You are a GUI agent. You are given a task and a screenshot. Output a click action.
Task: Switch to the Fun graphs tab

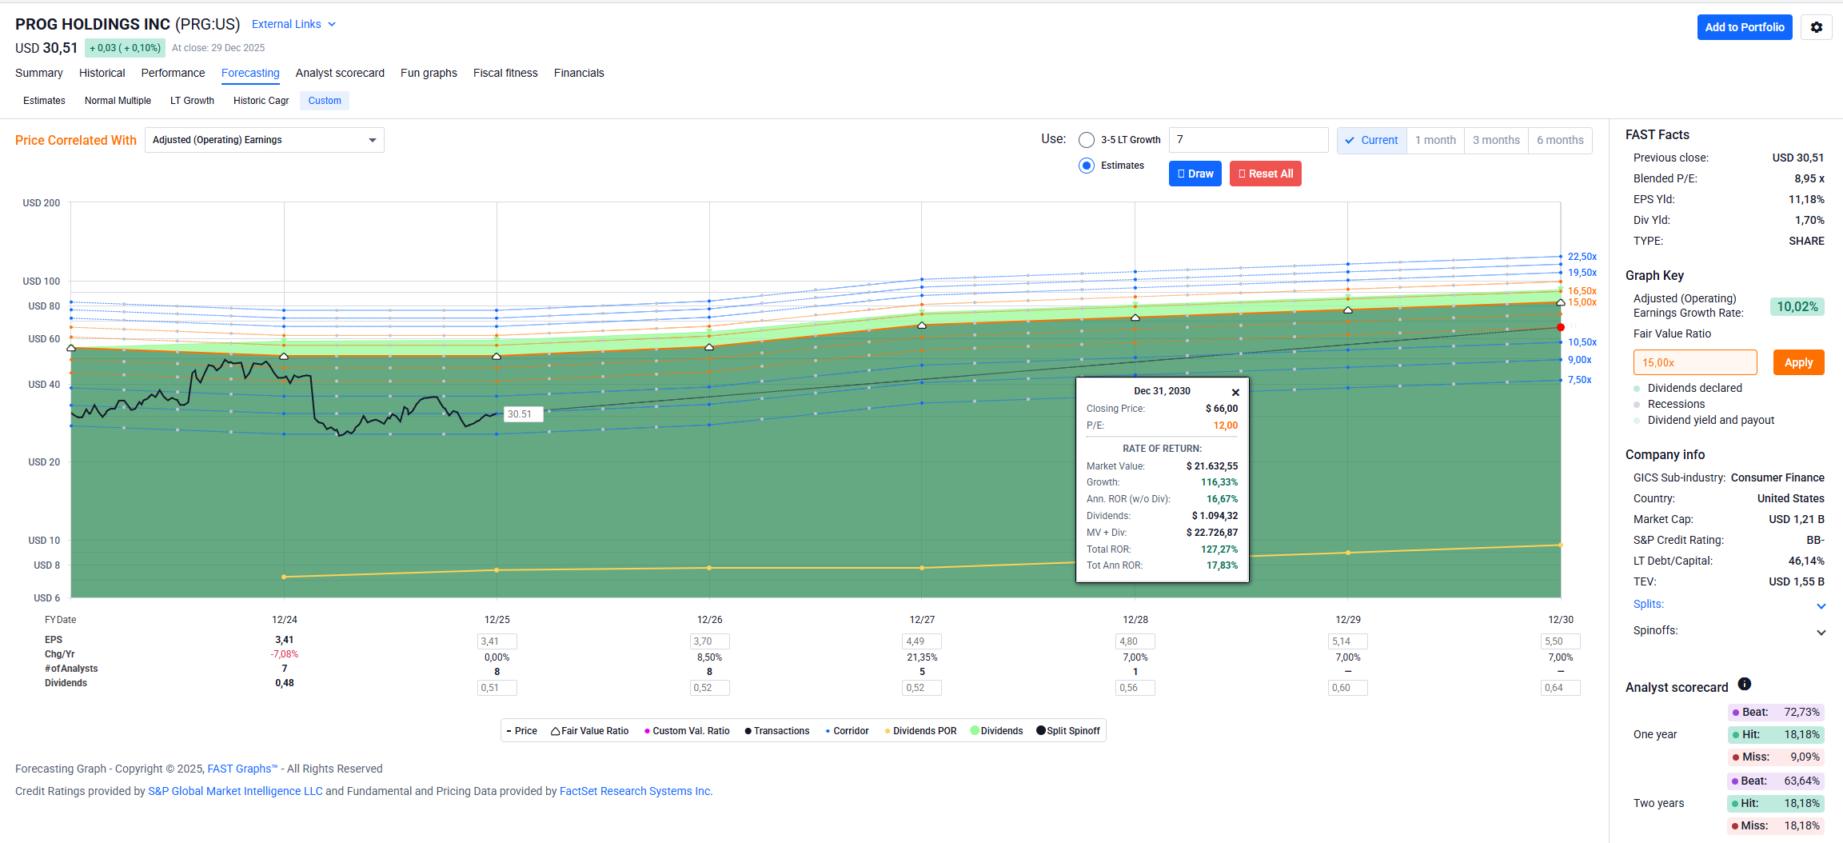click(429, 73)
